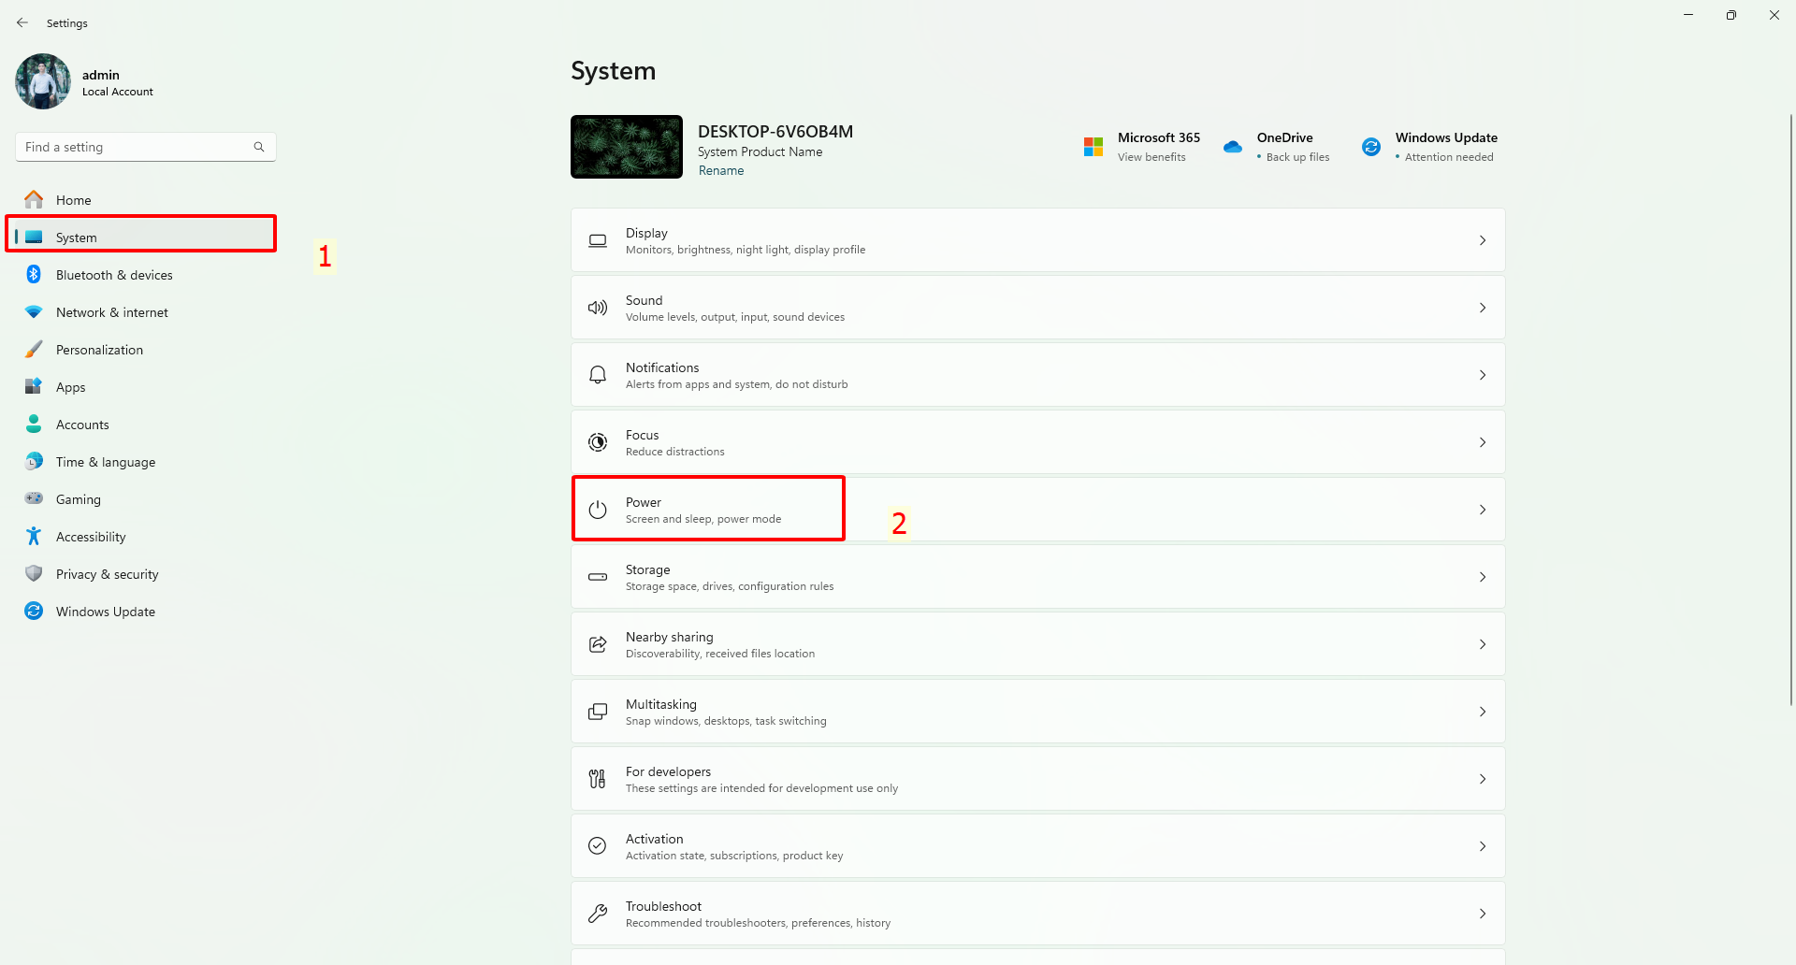1796x965 pixels.
Task: Click the Notifications bell icon
Action: coord(598,375)
